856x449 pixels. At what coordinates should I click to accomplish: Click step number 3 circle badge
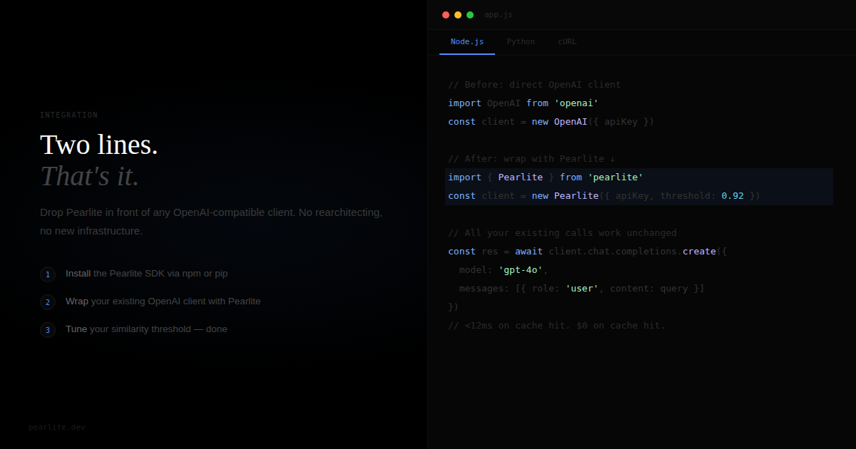pyautogui.click(x=48, y=330)
